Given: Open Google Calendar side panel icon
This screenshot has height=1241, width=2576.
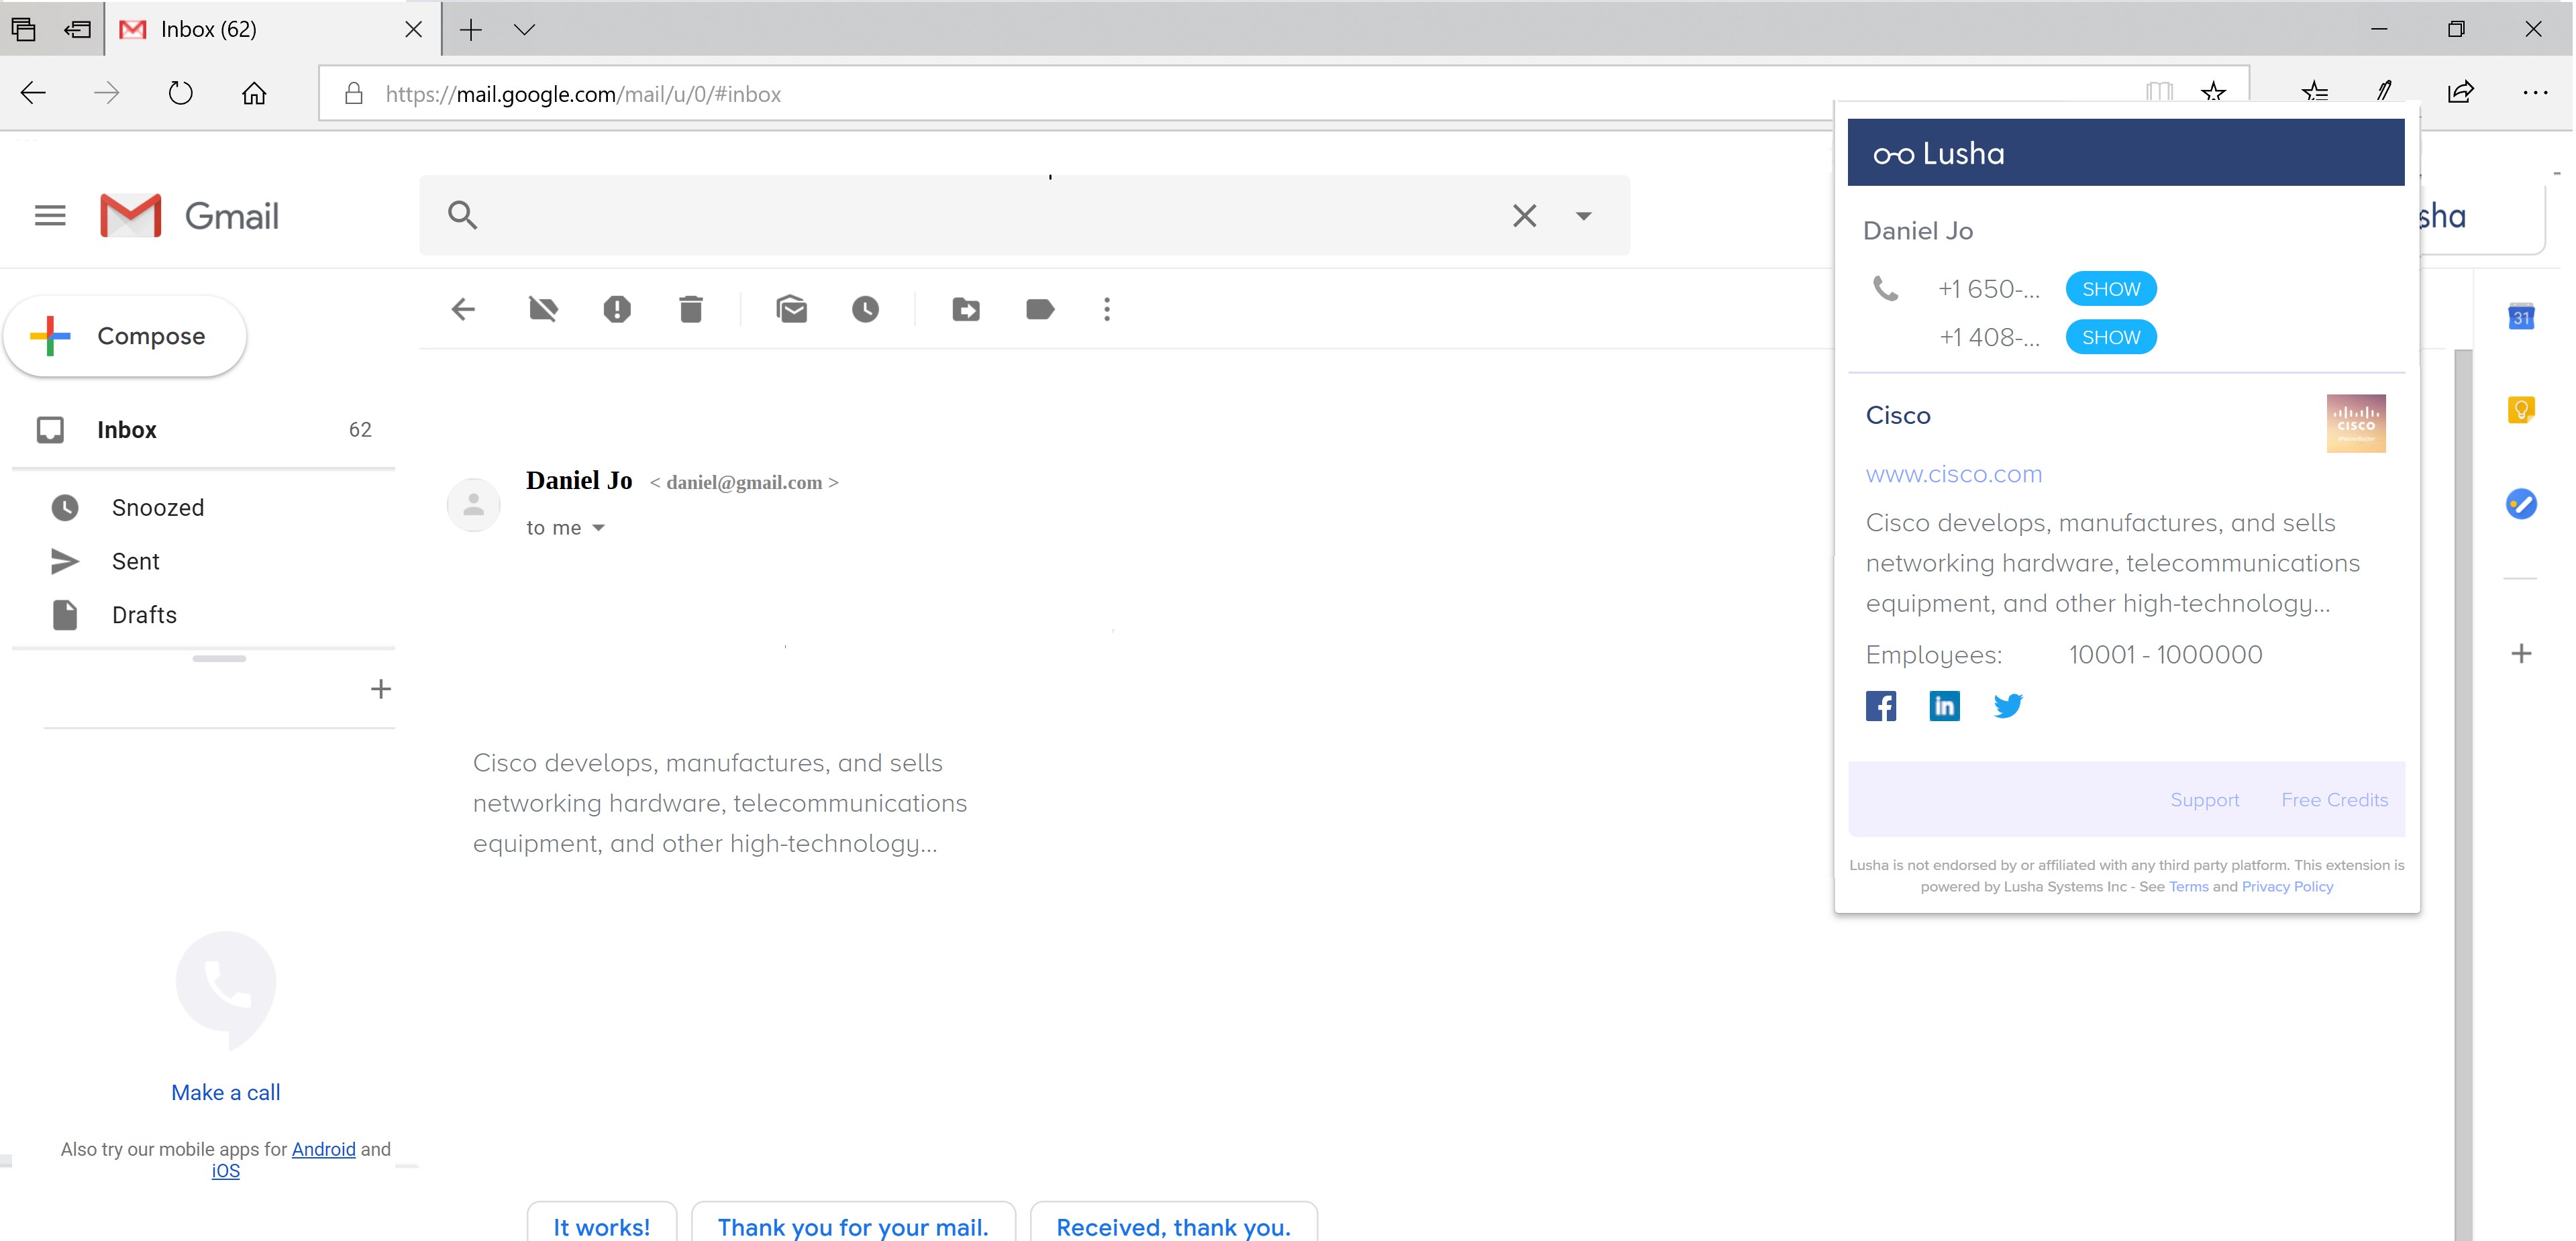Looking at the screenshot, I should pyautogui.click(x=2521, y=317).
